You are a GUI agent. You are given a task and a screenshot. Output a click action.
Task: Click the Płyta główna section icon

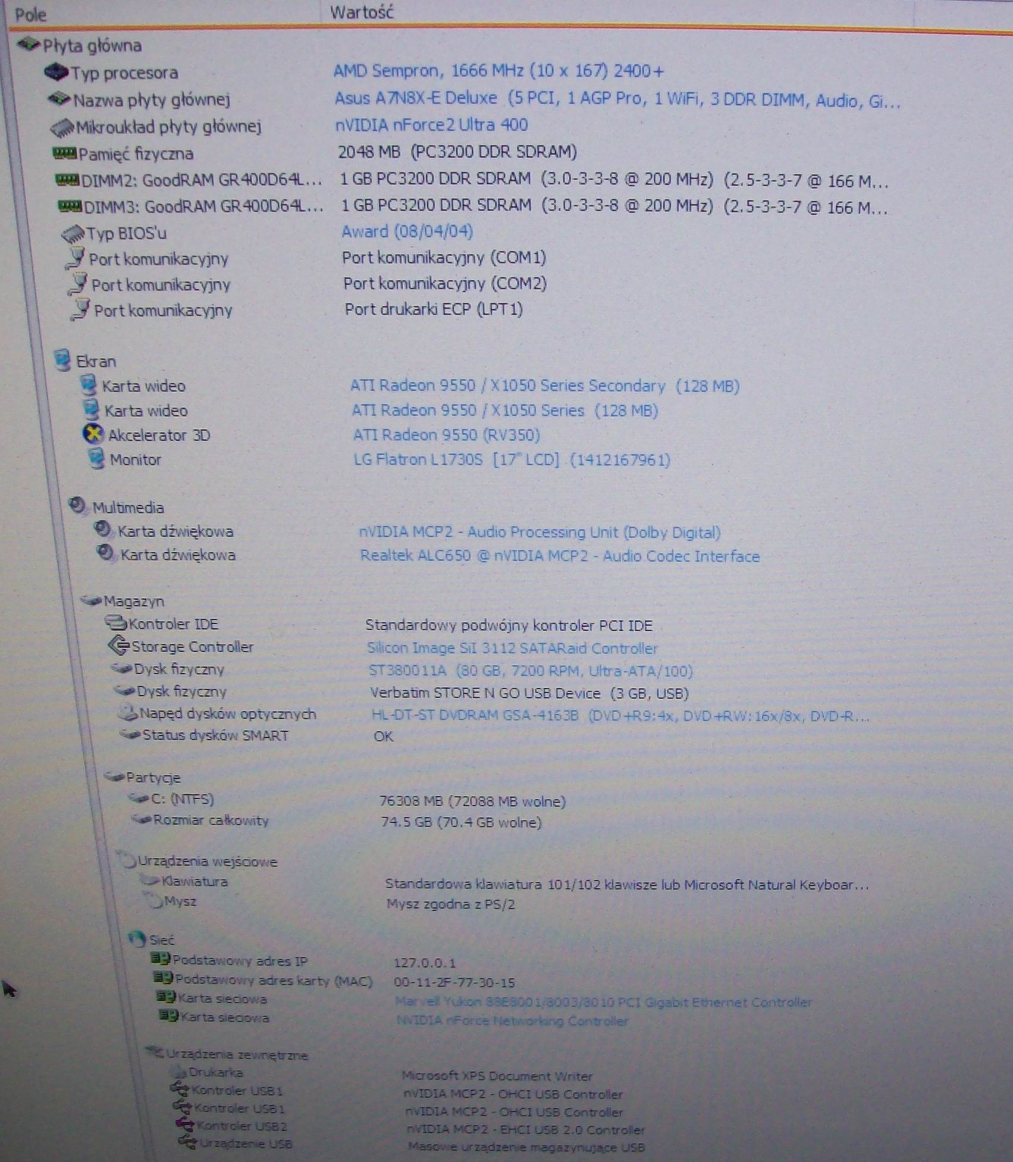[x=29, y=44]
